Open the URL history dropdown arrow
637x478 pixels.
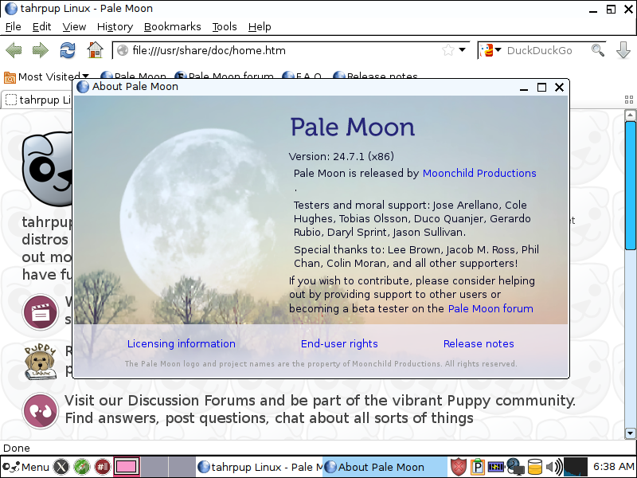pos(463,50)
